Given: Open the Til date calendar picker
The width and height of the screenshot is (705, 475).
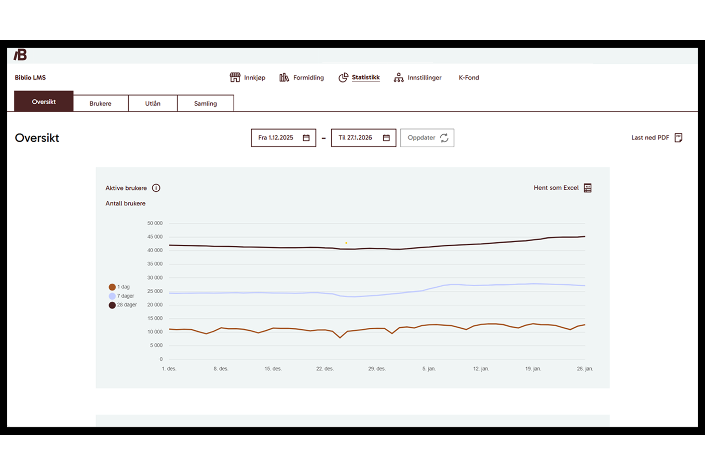Looking at the screenshot, I should (386, 138).
